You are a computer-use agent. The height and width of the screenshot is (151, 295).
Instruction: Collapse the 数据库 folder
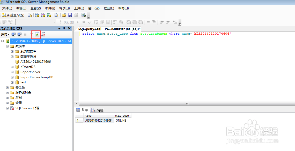tap(7, 46)
